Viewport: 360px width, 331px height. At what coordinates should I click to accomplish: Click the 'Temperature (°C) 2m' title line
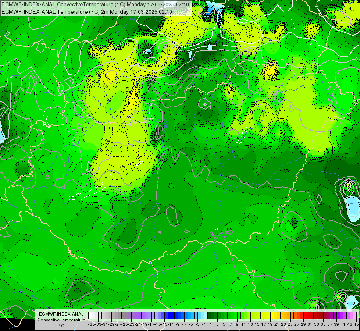(x=87, y=12)
